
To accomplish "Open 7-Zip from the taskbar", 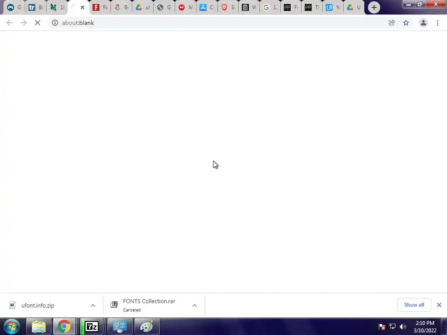I will pyautogui.click(x=92, y=326).
